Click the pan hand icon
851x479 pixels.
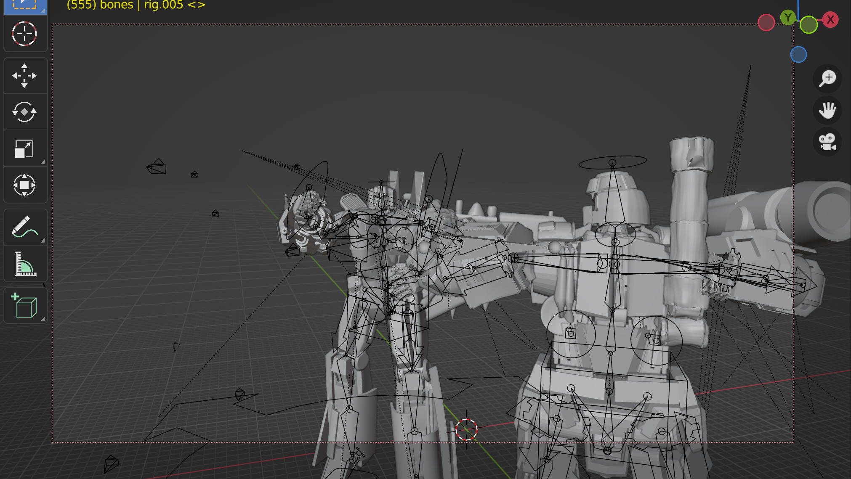tap(827, 110)
